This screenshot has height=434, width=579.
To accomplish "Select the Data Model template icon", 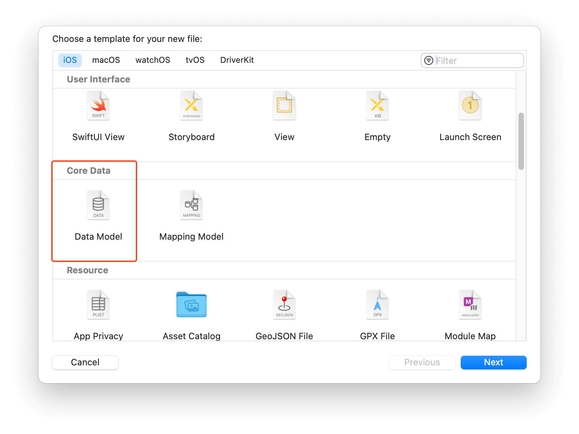I will click(98, 205).
